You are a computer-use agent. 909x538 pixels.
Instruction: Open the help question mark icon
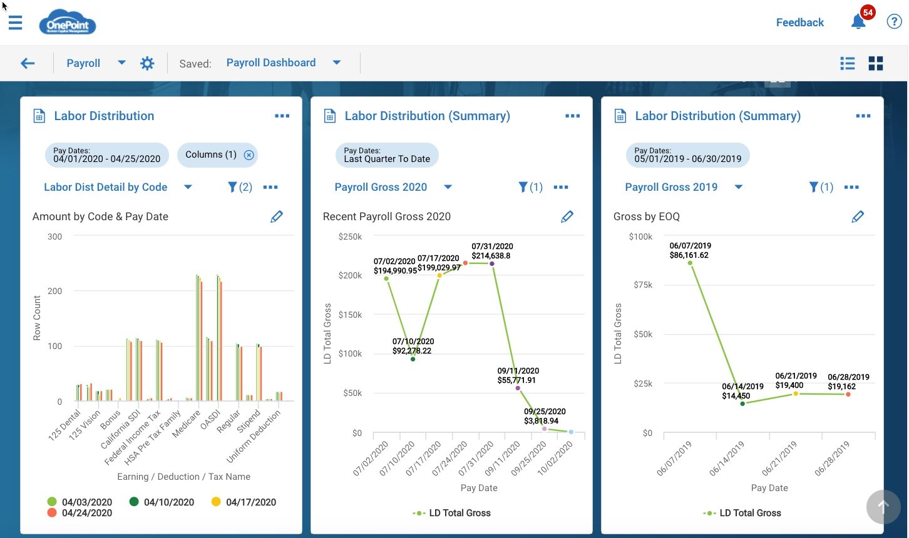[x=894, y=22]
